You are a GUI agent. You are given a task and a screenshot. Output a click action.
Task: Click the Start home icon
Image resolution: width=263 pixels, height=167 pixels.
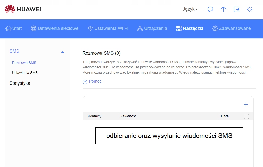pos(8,28)
